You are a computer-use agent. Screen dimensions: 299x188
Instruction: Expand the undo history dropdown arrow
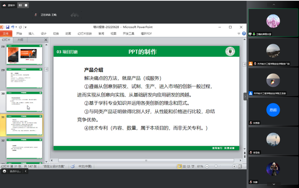pos(16,27)
